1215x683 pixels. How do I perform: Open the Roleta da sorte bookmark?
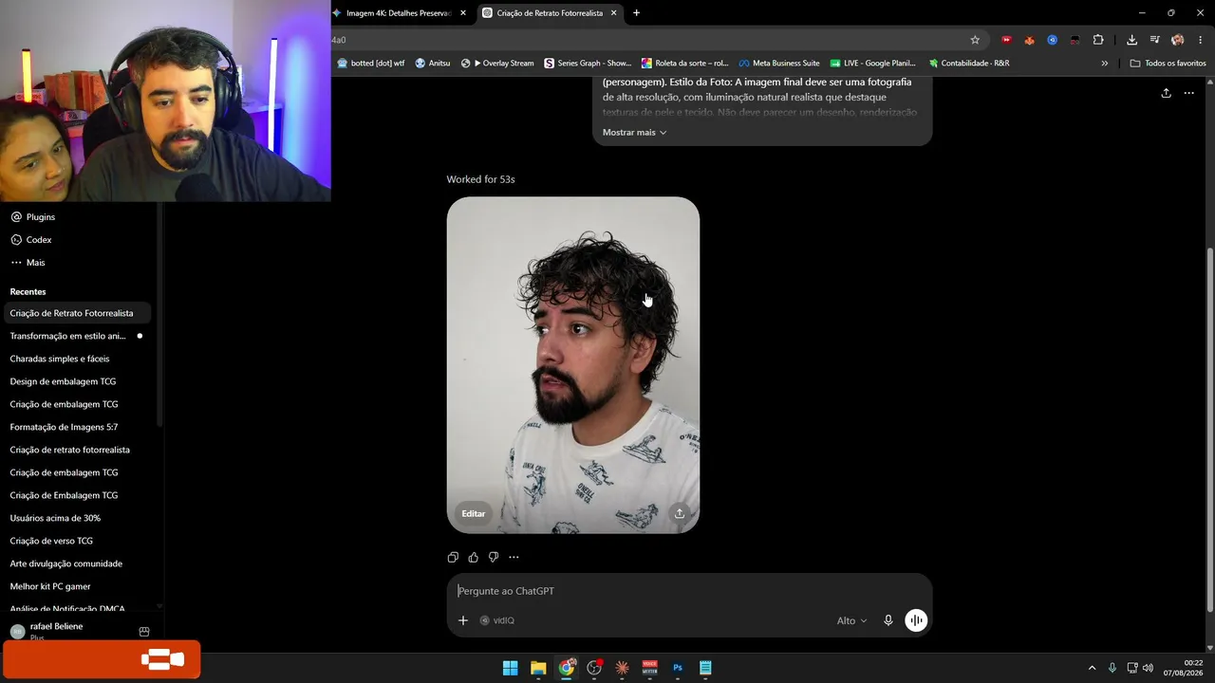pyautogui.click(x=684, y=64)
